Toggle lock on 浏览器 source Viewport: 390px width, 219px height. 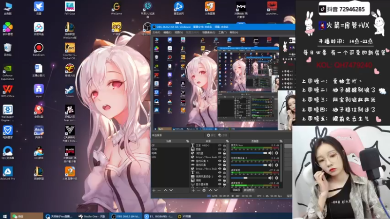pyautogui.click(x=224, y=153)
